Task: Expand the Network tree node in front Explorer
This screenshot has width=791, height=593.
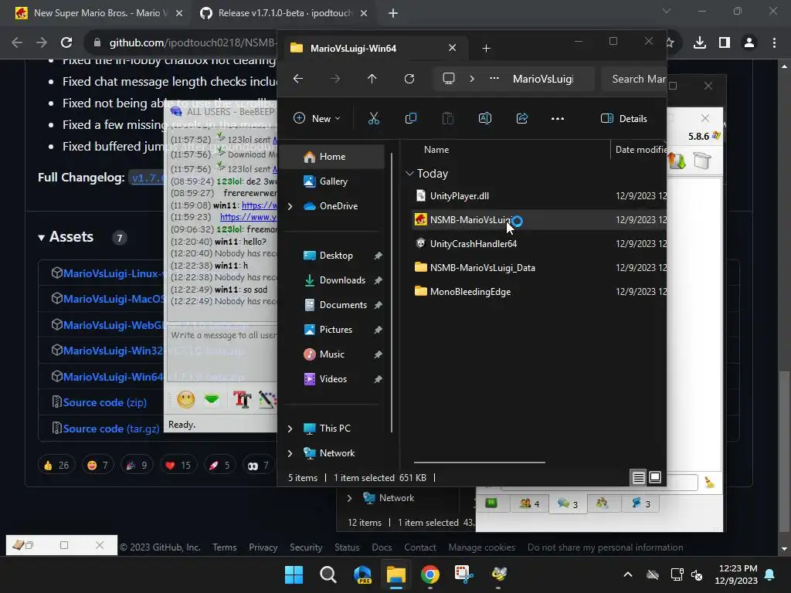Action: point(290,453)
